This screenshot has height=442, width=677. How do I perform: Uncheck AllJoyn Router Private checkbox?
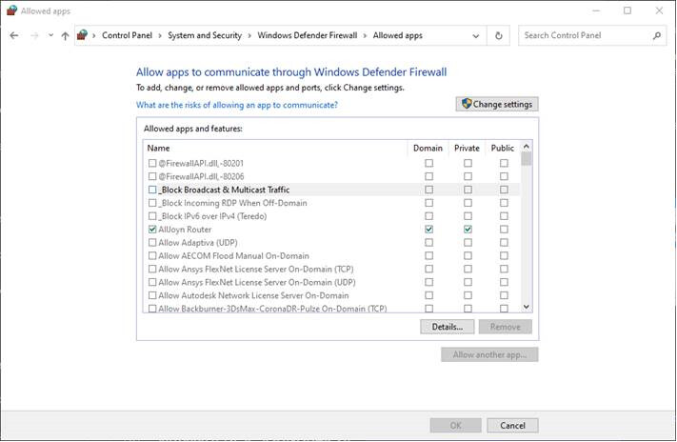tap(468, 230)
